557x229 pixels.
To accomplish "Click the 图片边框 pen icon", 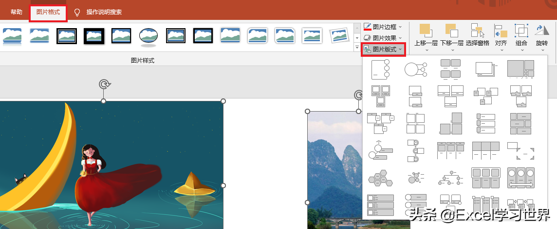I will [367, 27].
